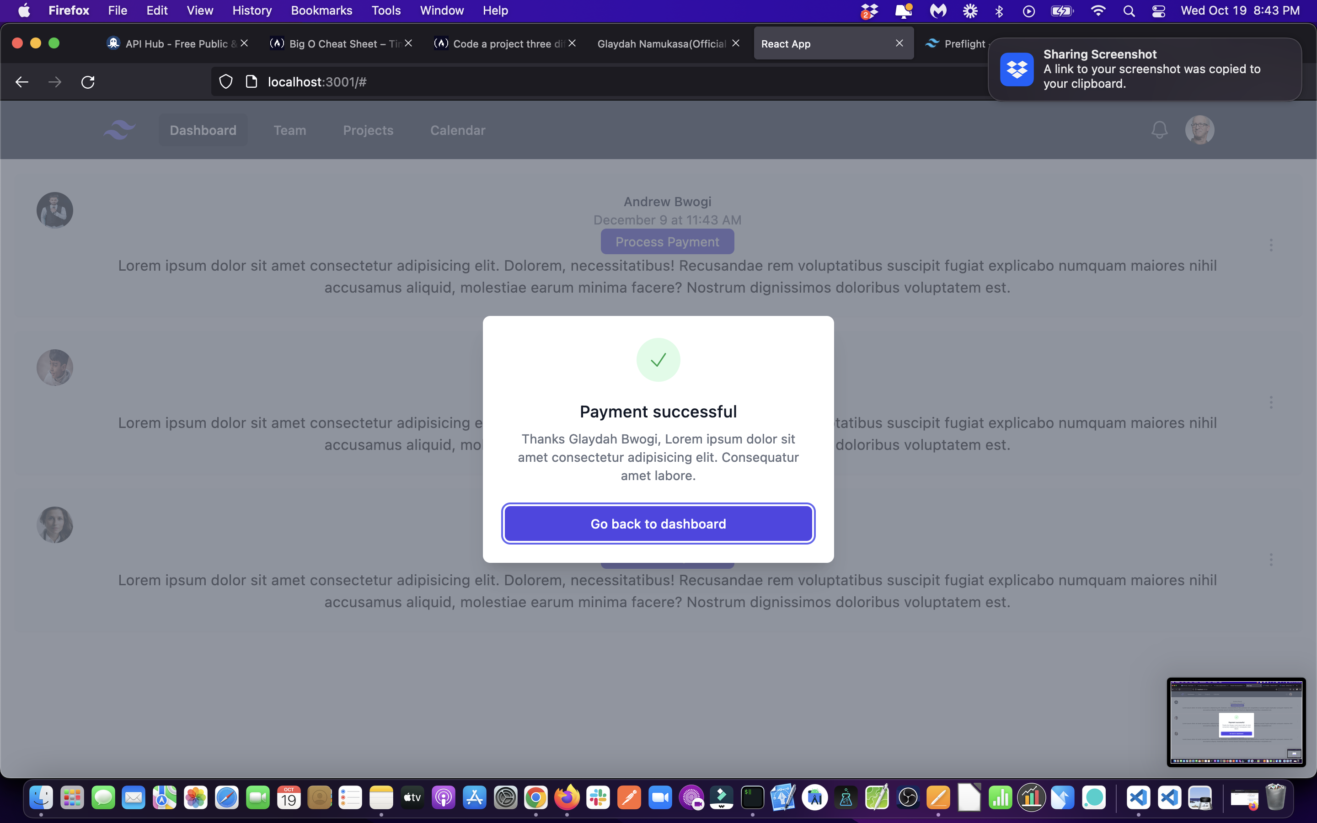Click the Tailwind logo in the navbar
The width and height of the screenshot is (1317, 823).
coord(120,130)
